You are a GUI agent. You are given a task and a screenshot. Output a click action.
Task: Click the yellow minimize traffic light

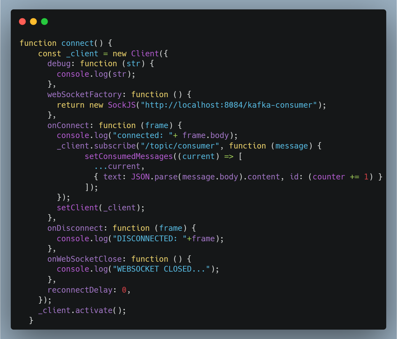(x=33, y=21)
